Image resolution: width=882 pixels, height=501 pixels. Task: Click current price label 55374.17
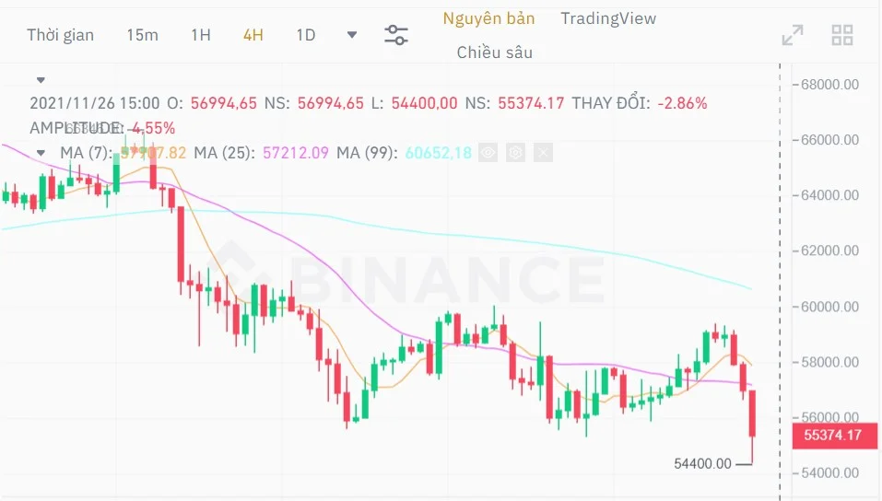pos(832,435)
